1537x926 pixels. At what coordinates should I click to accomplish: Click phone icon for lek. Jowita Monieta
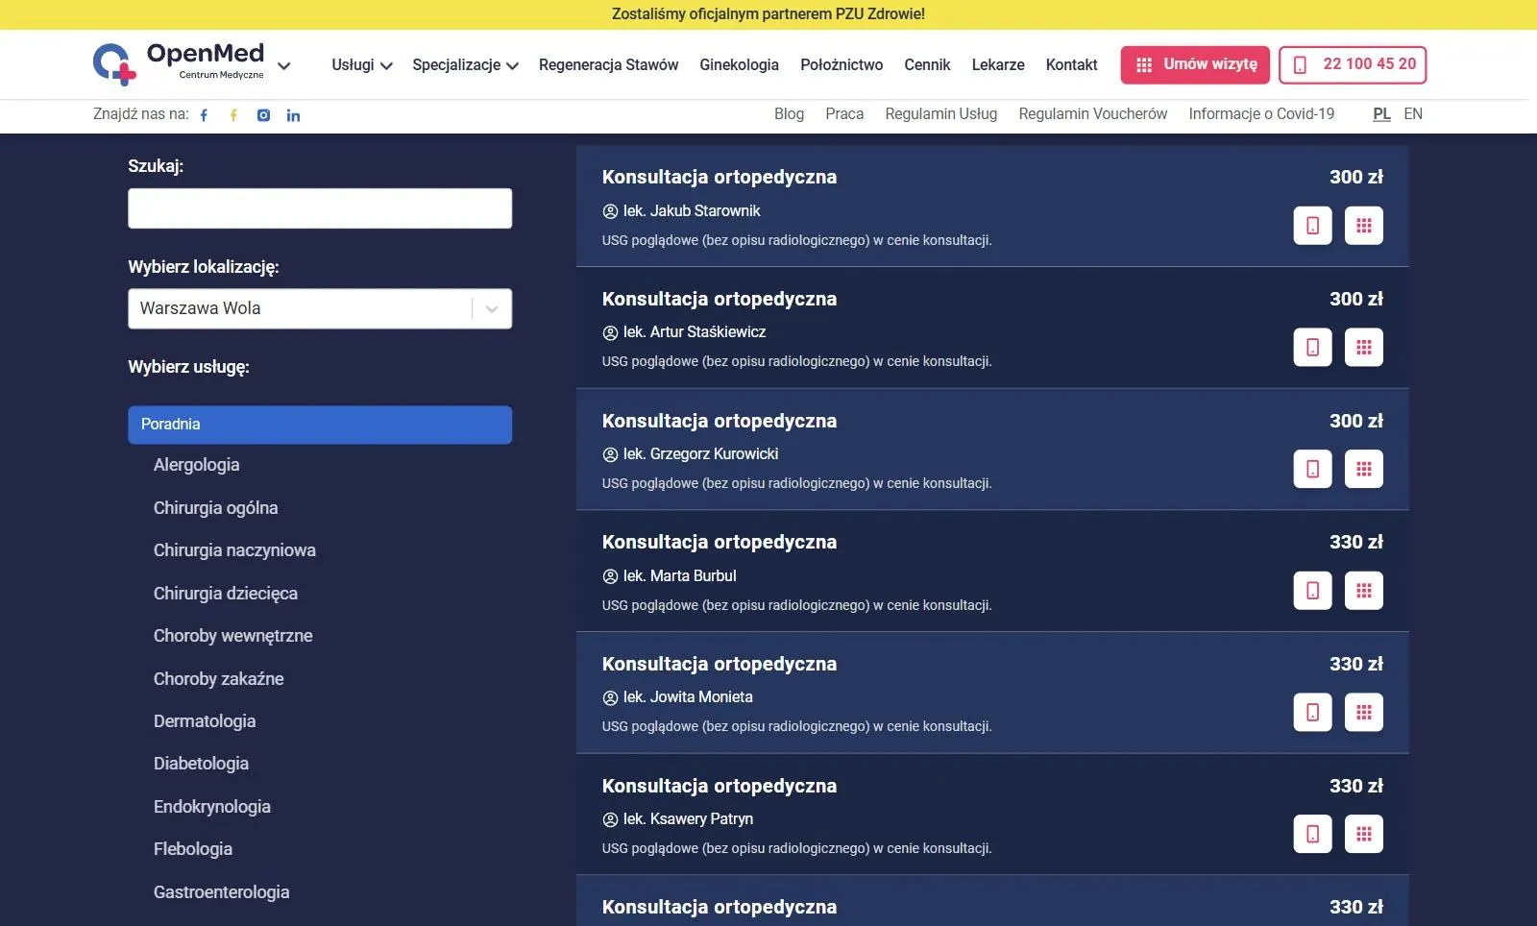(1312, 712)
